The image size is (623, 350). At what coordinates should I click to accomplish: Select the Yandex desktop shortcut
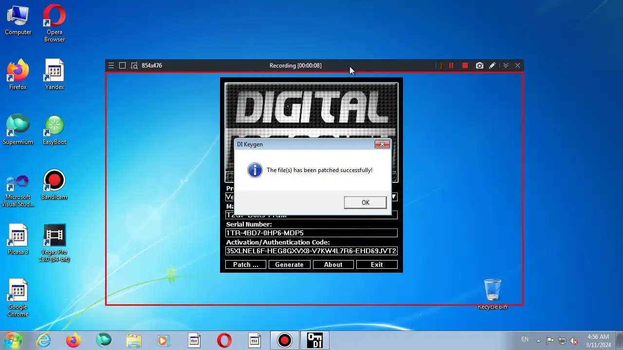(x=55, y=75)
